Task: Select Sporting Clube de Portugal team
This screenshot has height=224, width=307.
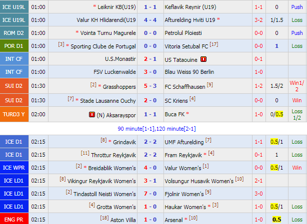Action: pyautogui.click(x=103, y=46)
